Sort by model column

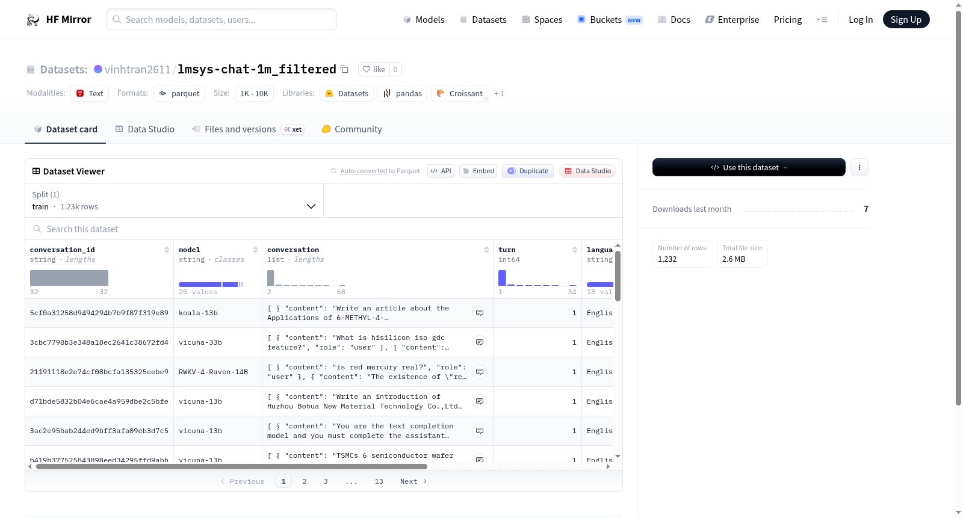click(255, 250)
